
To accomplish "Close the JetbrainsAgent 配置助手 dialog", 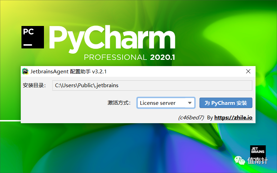I will (248, 71).
